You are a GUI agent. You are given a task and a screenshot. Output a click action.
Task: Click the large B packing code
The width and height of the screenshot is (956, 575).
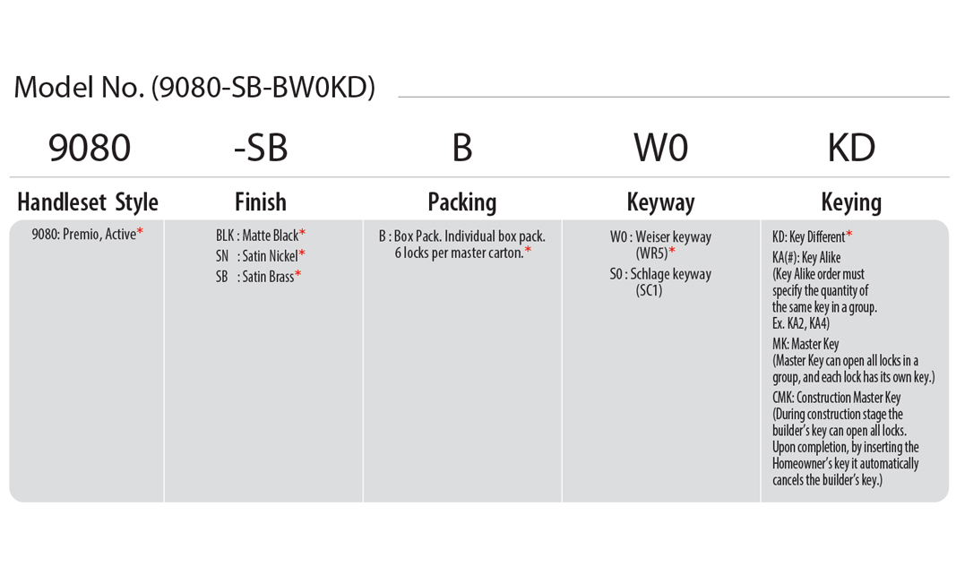pos(461,148)
